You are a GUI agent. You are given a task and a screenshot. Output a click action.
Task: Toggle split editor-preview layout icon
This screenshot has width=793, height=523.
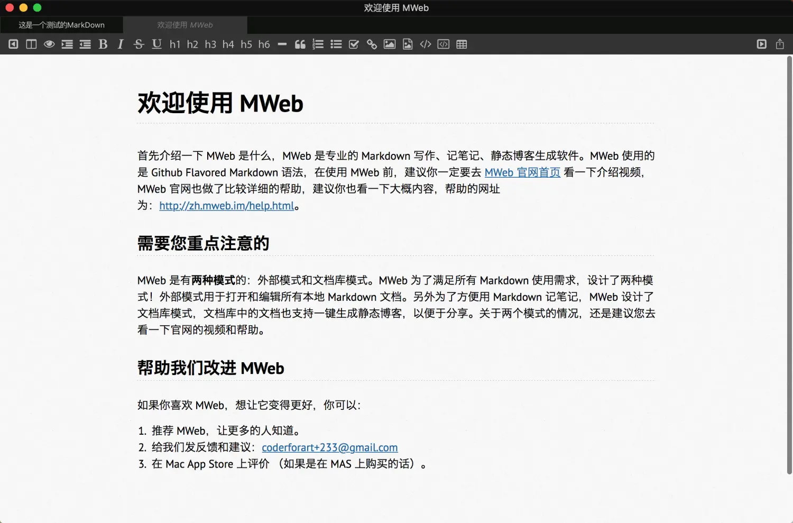pos(31,44)
